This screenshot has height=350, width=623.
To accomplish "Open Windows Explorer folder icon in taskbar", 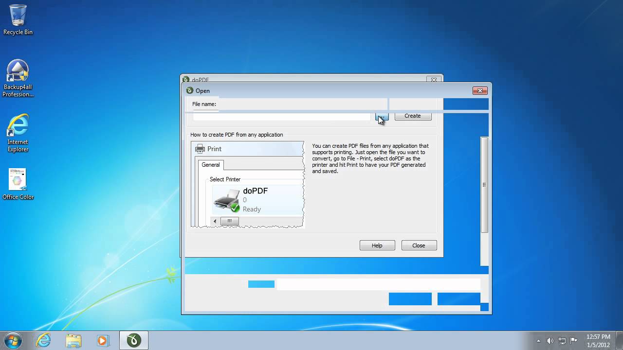I will click(73, 340).
